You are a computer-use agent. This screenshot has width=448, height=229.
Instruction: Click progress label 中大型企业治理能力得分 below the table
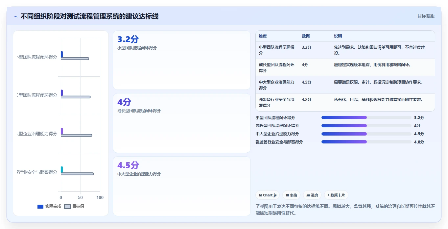[277, 134]
